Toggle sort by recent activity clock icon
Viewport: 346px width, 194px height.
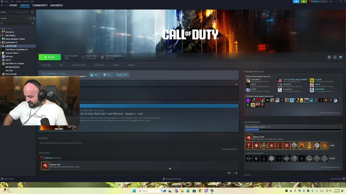[31, 18]
